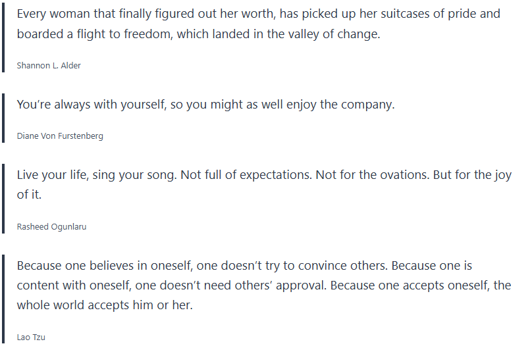The height and width of the screenshot is (348, 532).
Task: Click the vertical bar beside Diane's quote
Action: pyautogui.click(x=4, y=117)
